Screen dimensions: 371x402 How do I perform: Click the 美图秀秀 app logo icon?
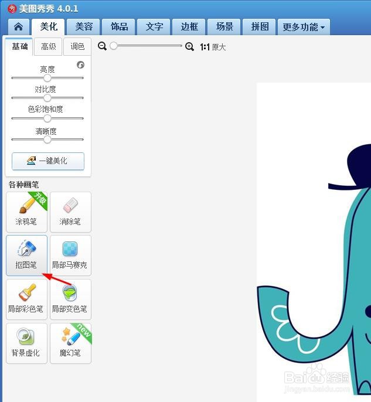[x=12, y=9]
